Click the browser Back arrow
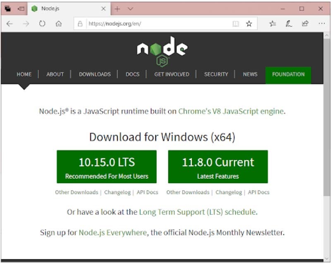The height and width of the screenshot is (263, 331). pyautogui.click(x=10, y=24)
